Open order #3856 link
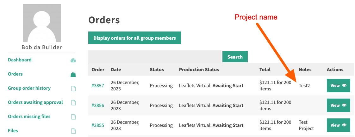Image resolution: width=355 pixels, height=137 pixels. click(98, 106)
